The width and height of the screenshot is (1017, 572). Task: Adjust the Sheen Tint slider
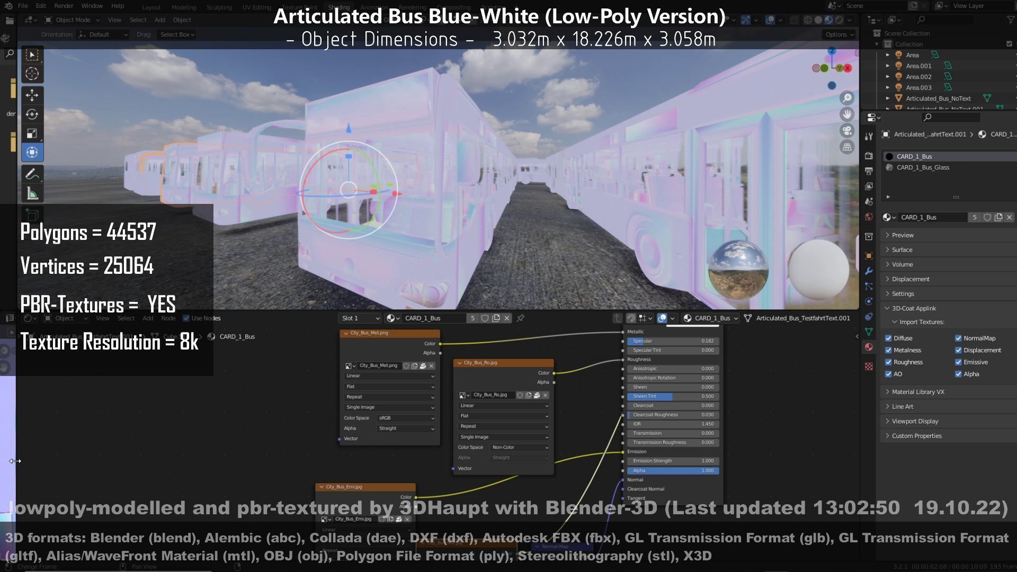(x=673, y=397)
